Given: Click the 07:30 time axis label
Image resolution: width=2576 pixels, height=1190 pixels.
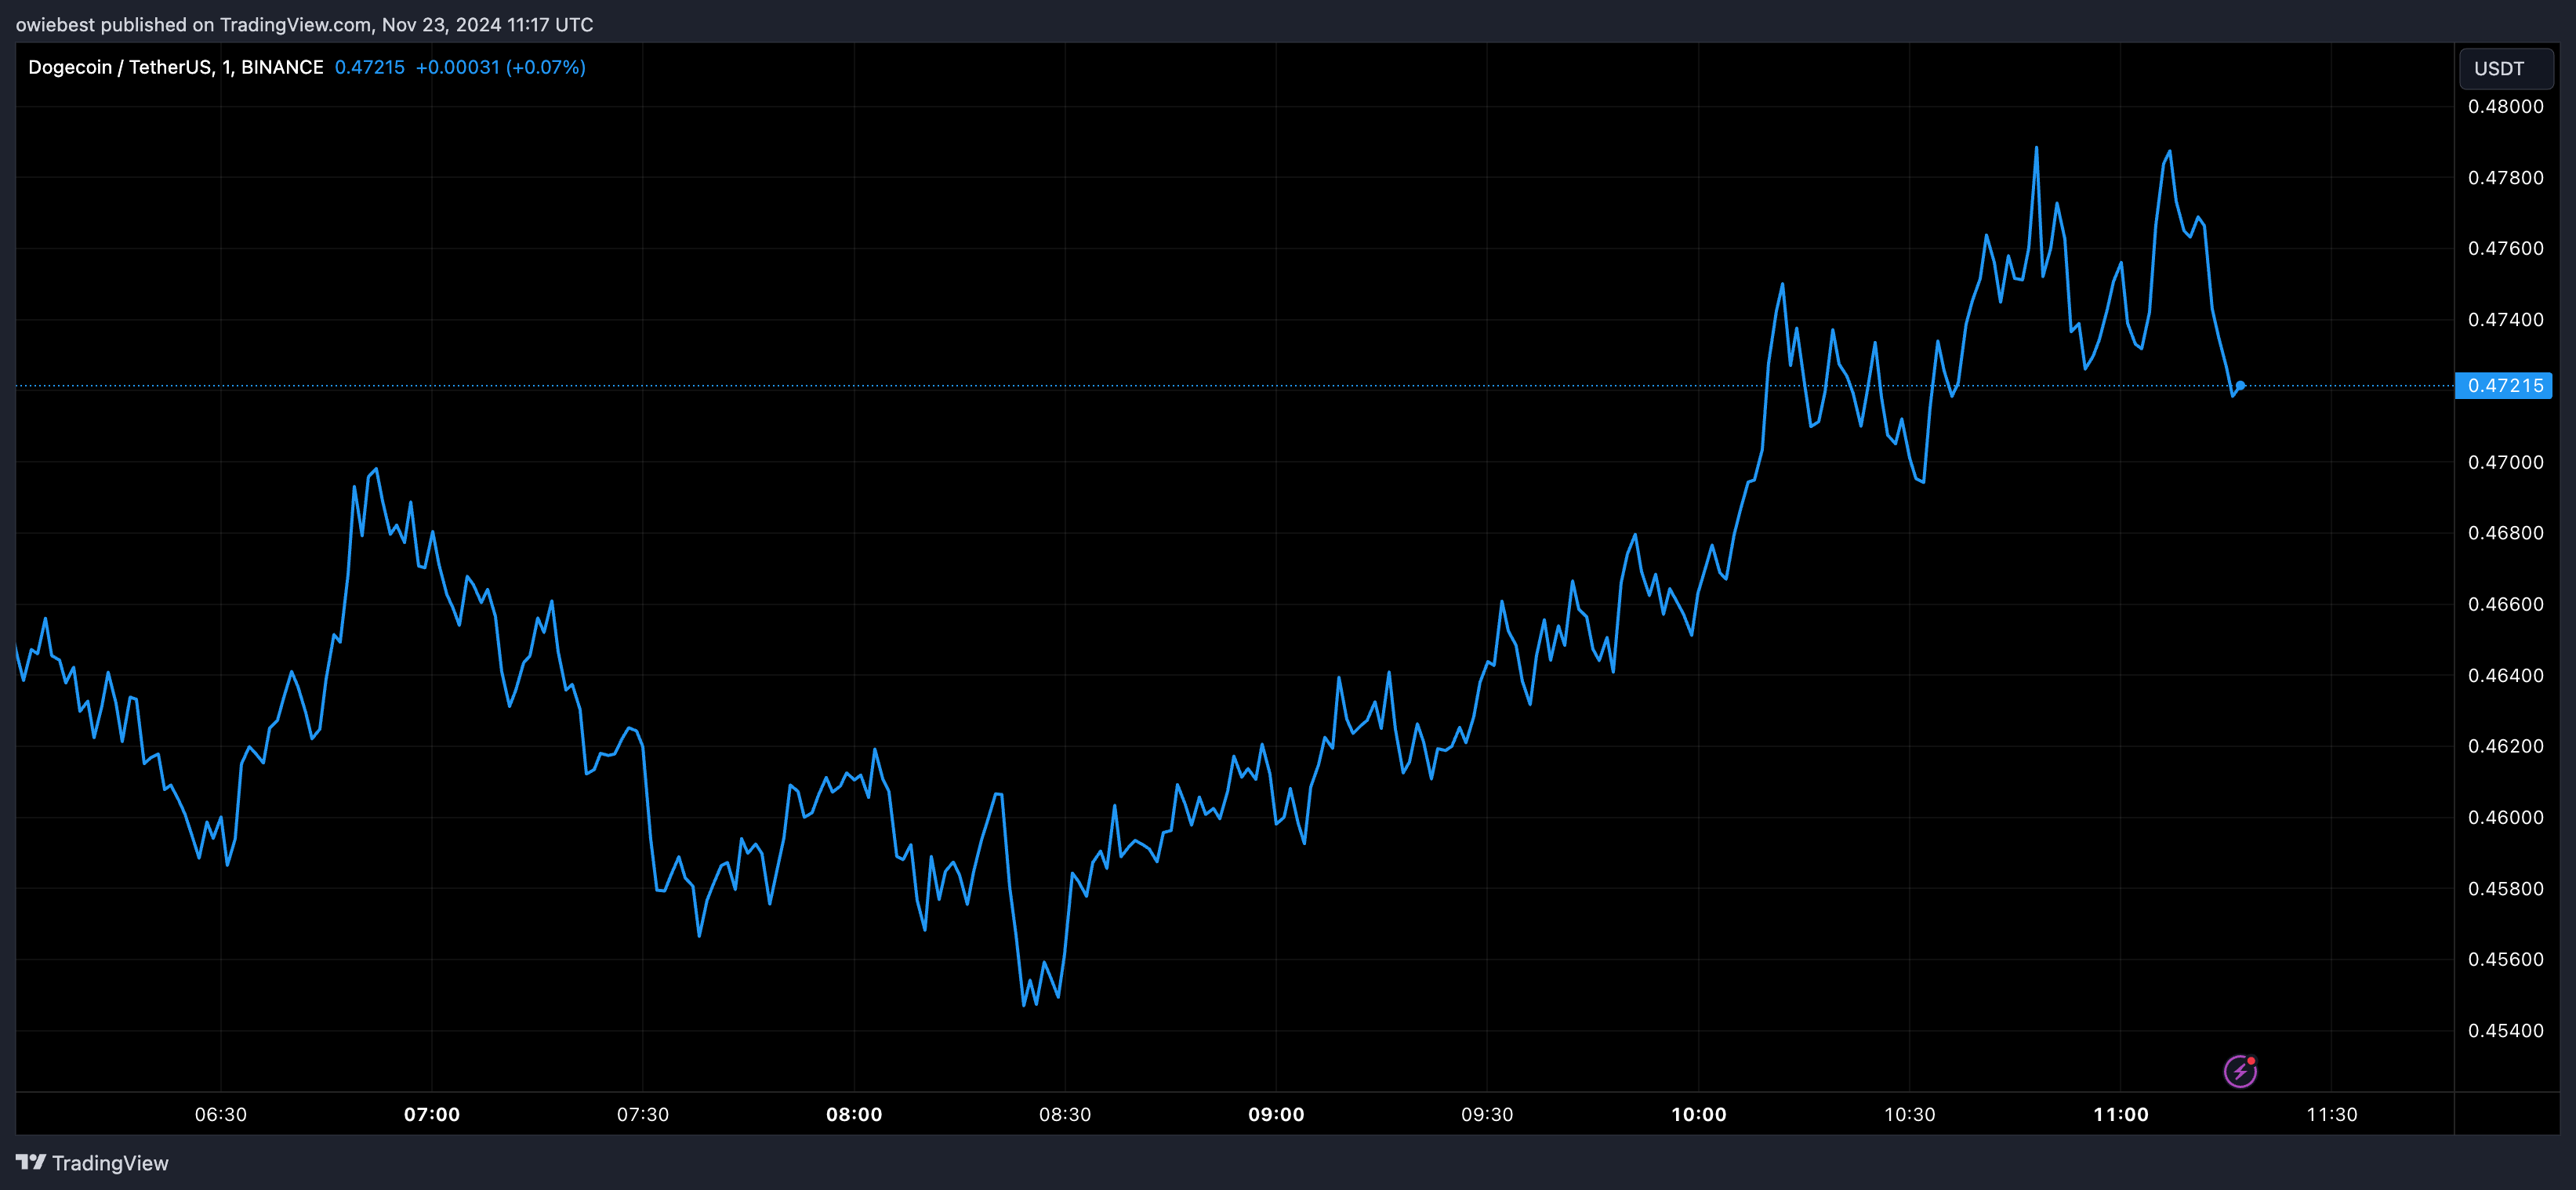Looking at the screenshot, I should [x=643, y=1114].
